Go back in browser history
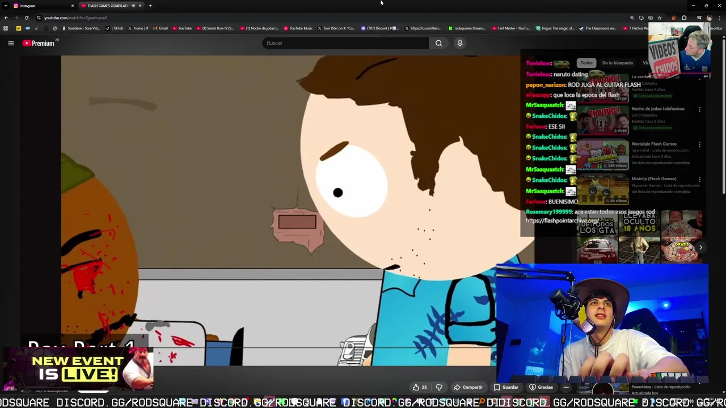Viewport: 726px width, 408px height. point(6,18)
